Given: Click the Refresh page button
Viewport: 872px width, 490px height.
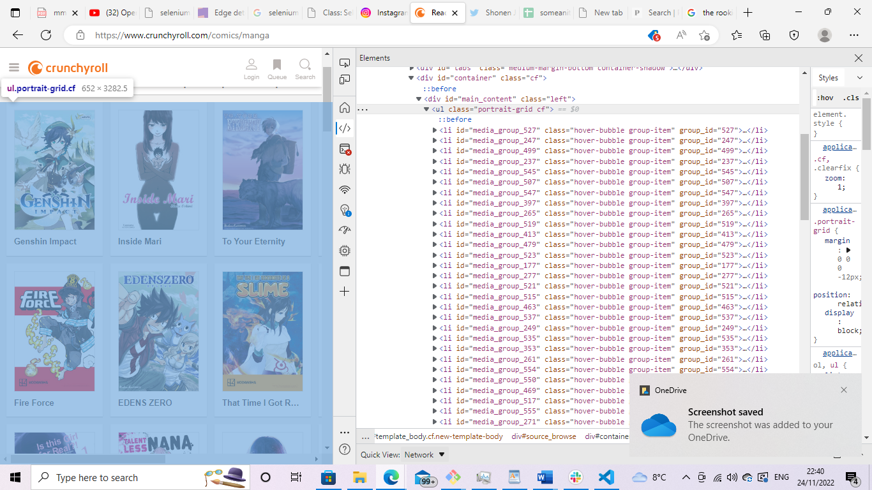Looking at the screenshot, I should pyautogui.click(x=46, y=35).
